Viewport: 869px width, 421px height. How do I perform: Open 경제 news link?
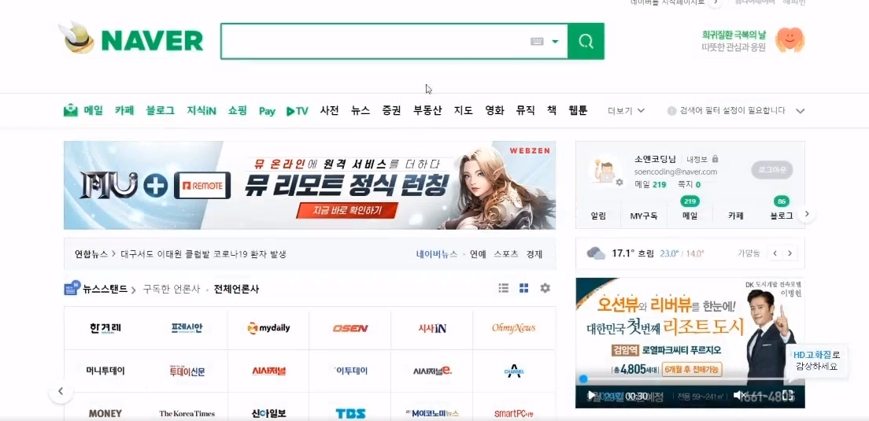pyautogui.click(x=534, y=254)
